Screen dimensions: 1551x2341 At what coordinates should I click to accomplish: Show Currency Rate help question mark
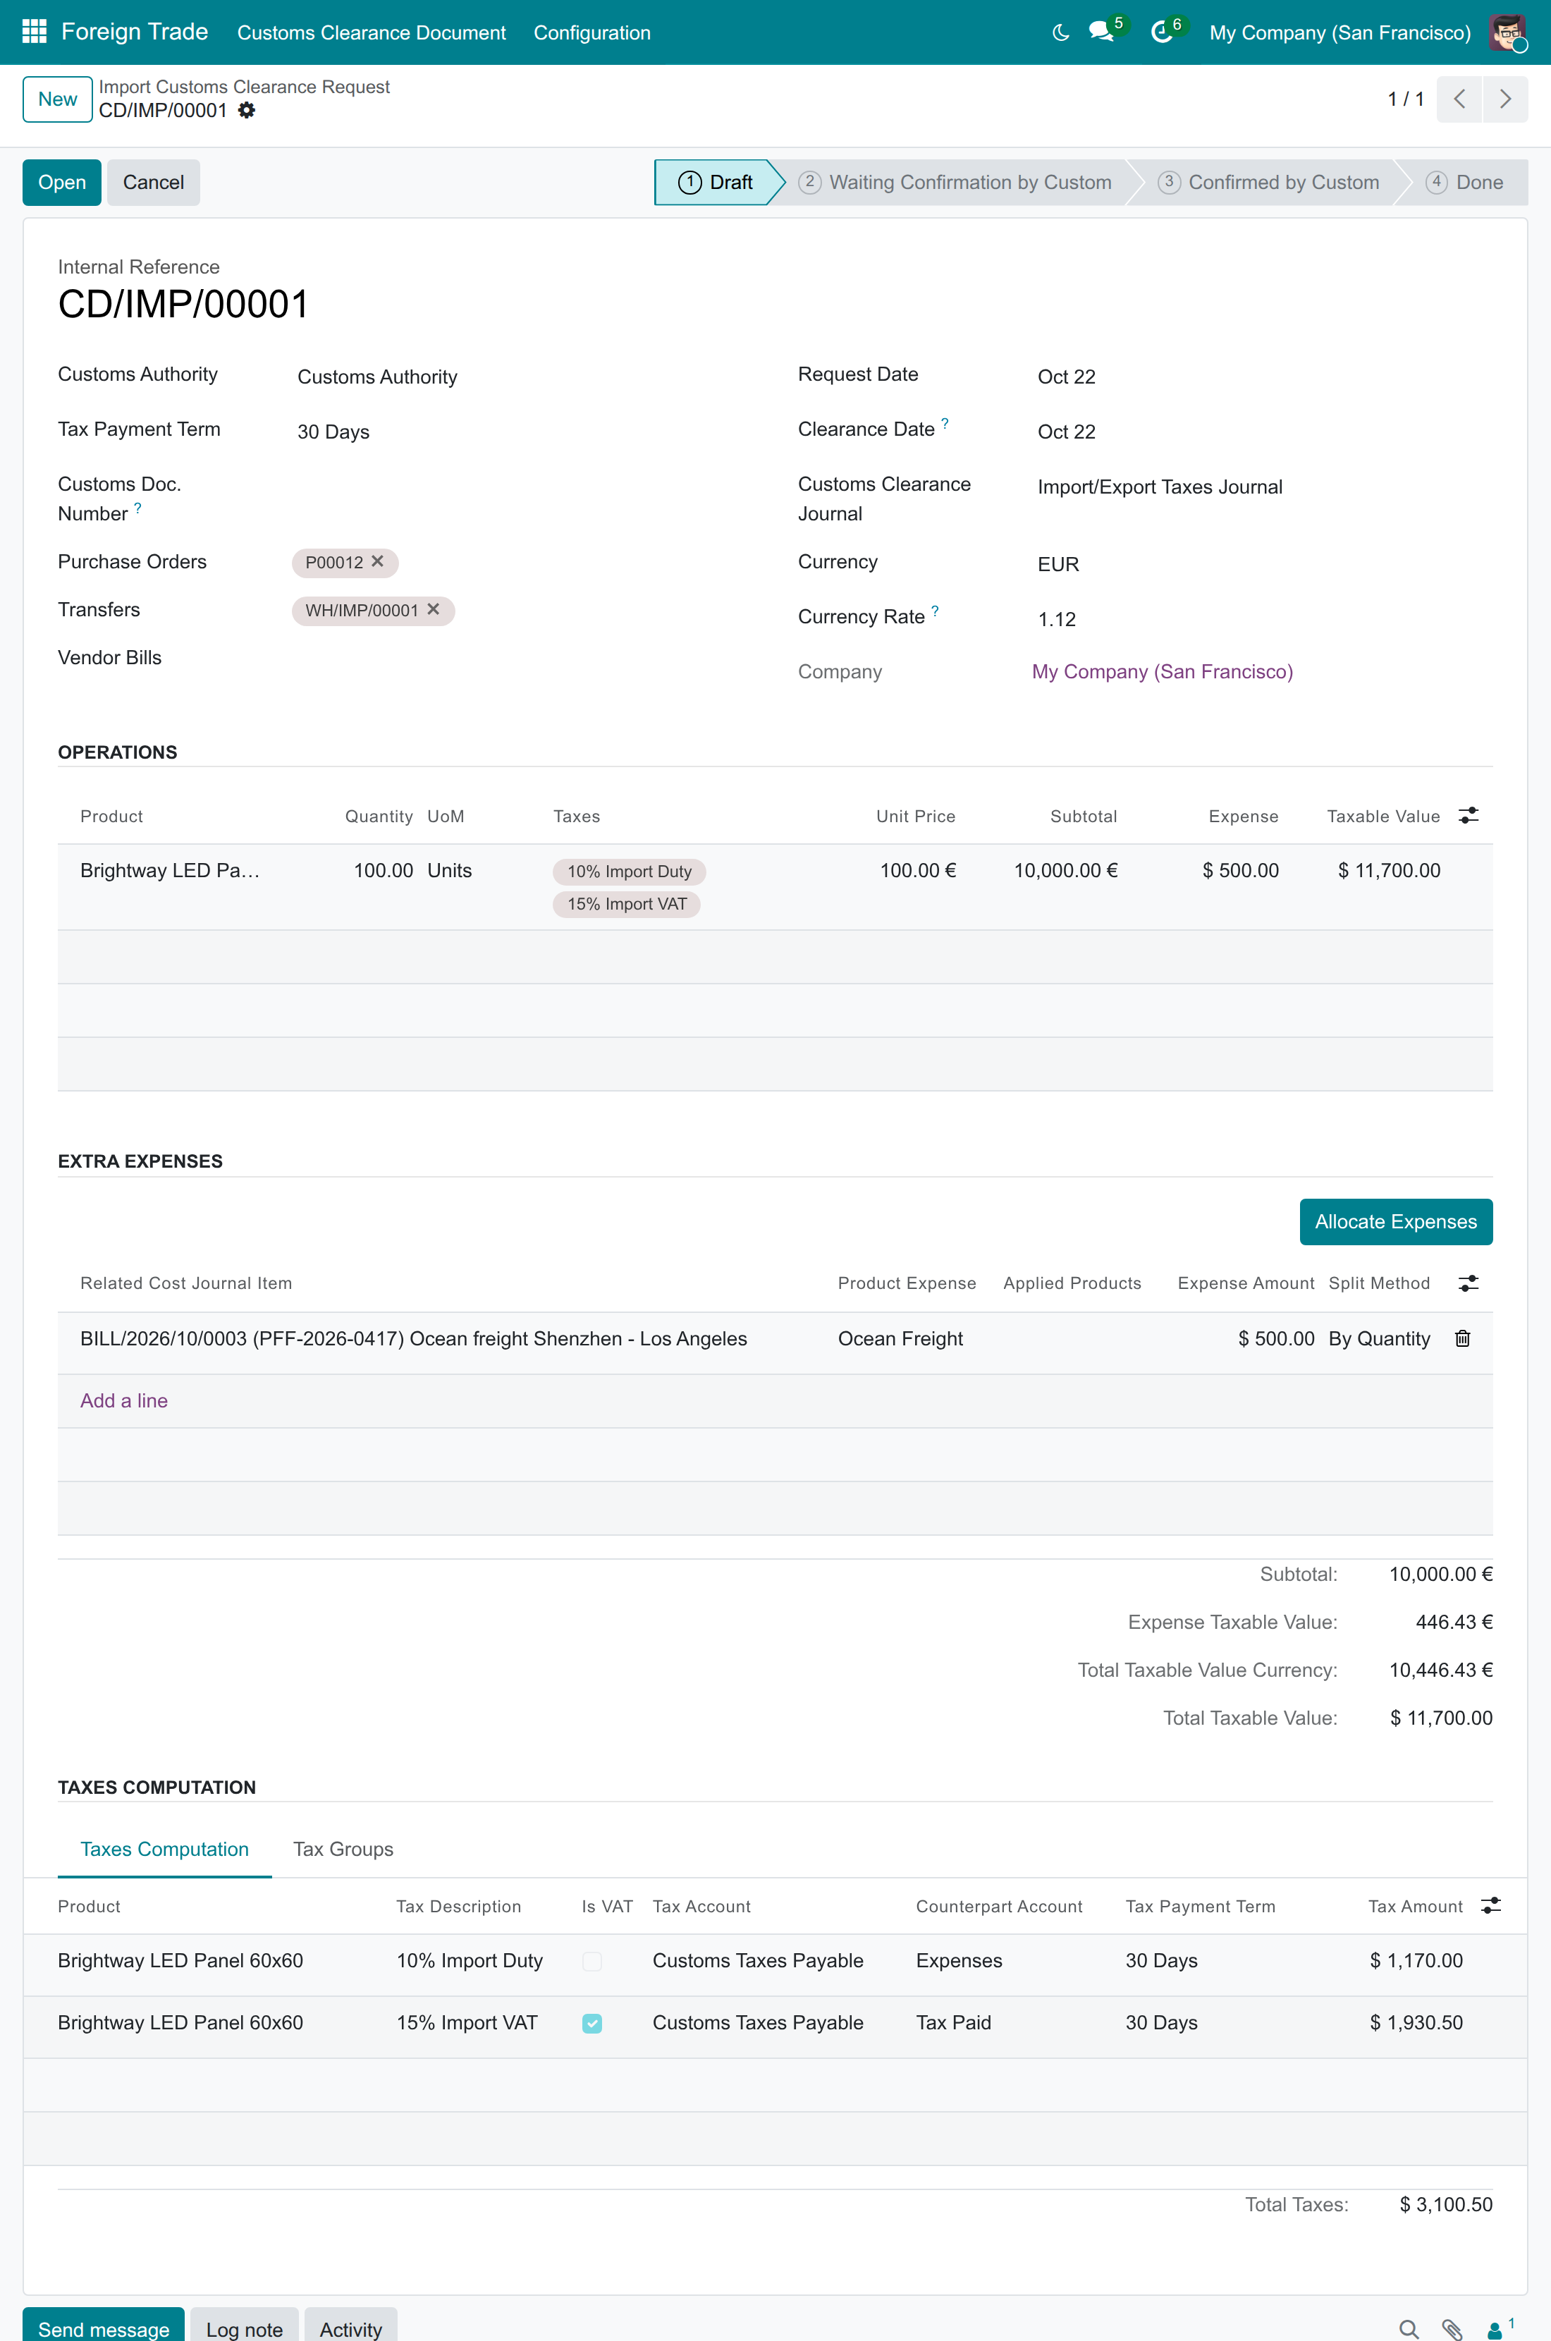click(935, 611)
